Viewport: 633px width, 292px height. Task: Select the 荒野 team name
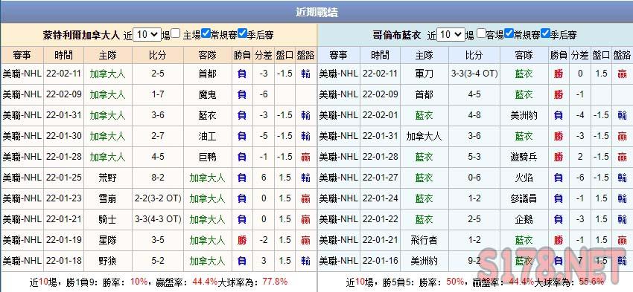(x=107, y=178)
